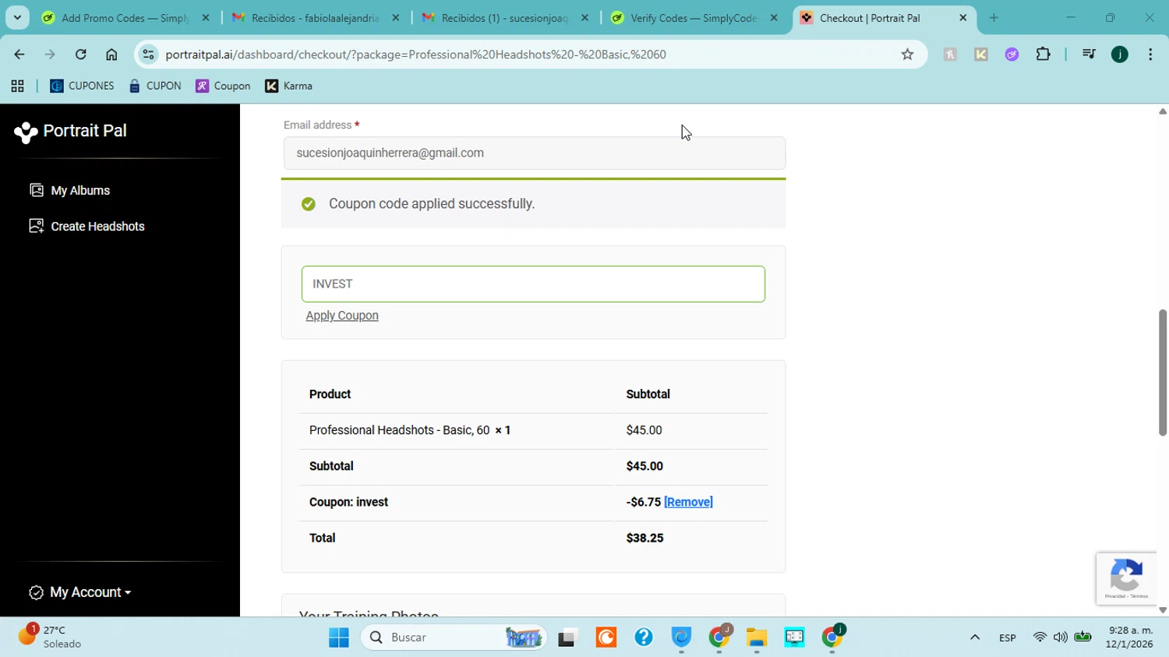The width and height of the screenshot is (1169, 657).
Task: Open File Explorer from taskbar
Action: click(757, 638)
